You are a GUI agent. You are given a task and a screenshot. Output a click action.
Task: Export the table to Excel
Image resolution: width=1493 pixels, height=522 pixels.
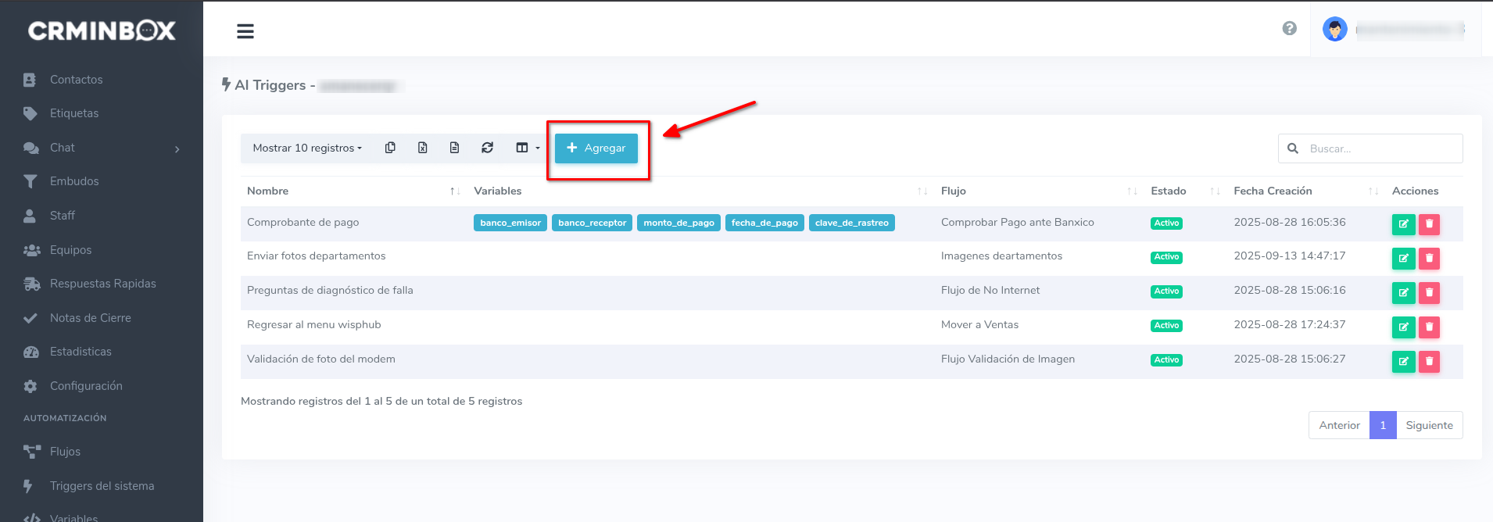tap(422, 148)
